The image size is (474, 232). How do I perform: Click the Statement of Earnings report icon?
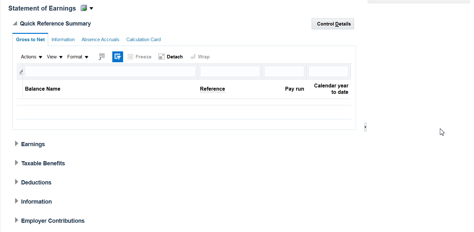[84, 8]
